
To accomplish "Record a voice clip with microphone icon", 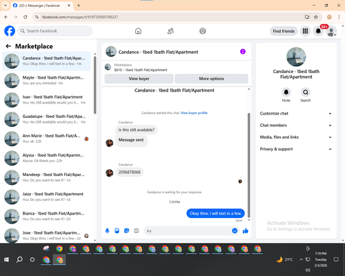I will pyautogui.click(x=107, y=230).
